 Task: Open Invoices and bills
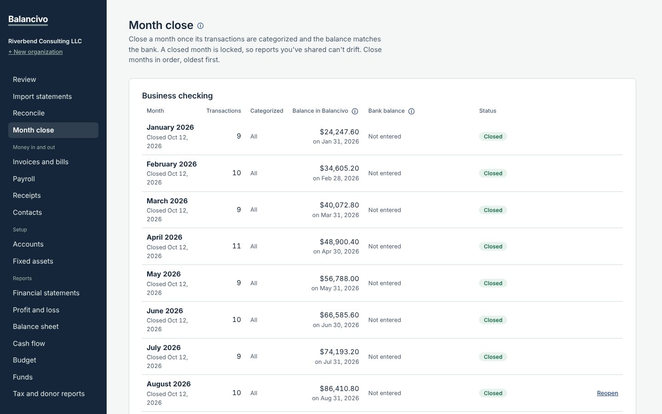tap(53, 162)
